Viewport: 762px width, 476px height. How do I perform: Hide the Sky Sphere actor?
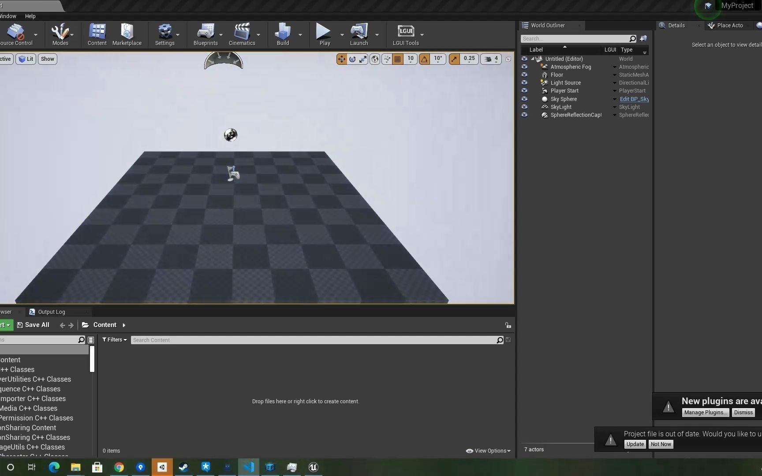[524, 99]
